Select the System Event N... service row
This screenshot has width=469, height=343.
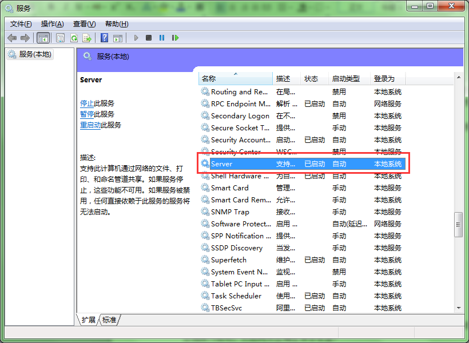[x=302, y=272]
